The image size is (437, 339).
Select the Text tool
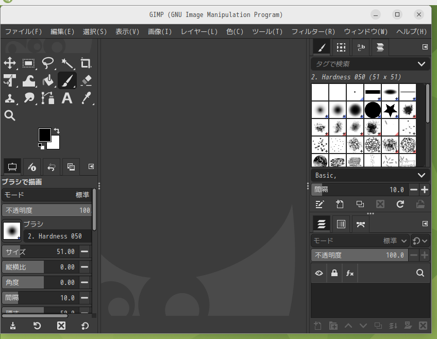click(x=67, y=97)
